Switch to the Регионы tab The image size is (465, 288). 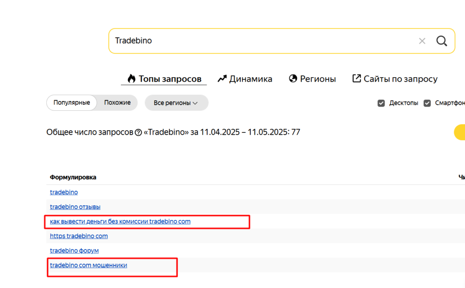click(312, 79)
